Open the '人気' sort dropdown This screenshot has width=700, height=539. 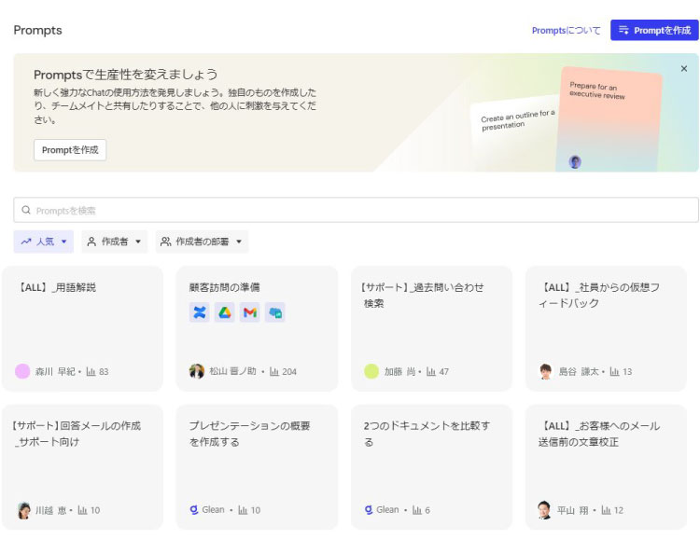43,242
